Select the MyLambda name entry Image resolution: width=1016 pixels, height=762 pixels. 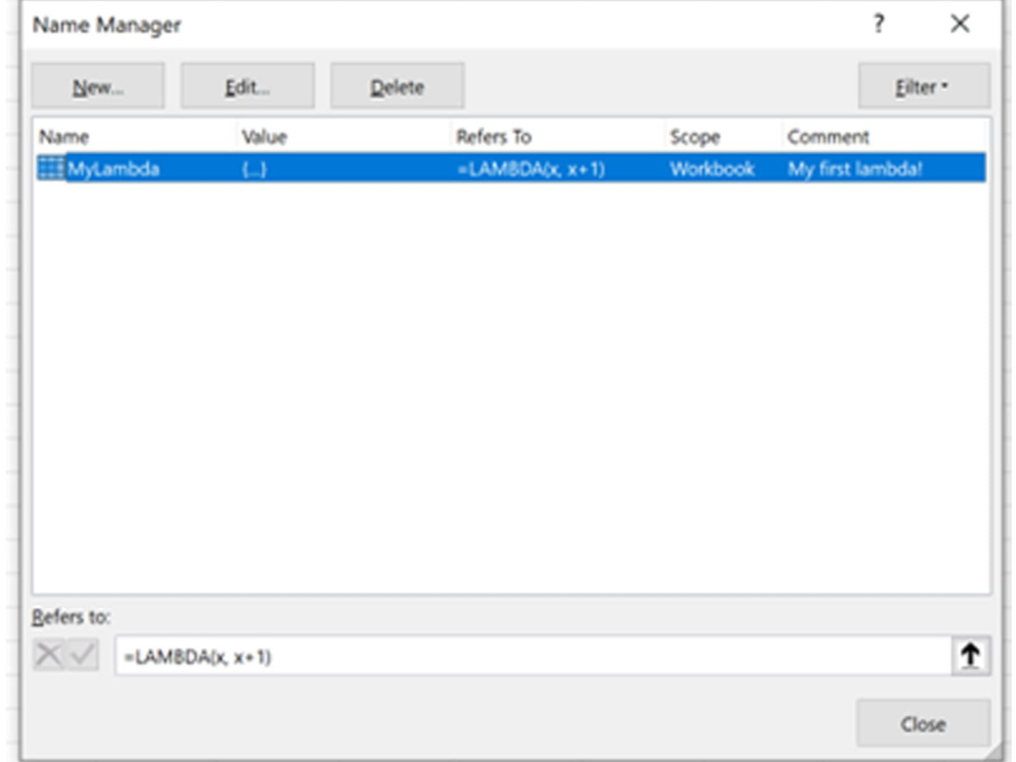point(113,169)
